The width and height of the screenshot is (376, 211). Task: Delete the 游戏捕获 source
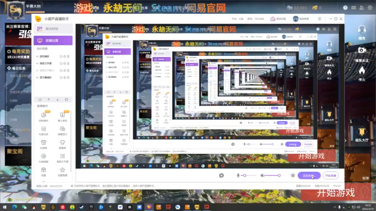[x=68, y=56]
